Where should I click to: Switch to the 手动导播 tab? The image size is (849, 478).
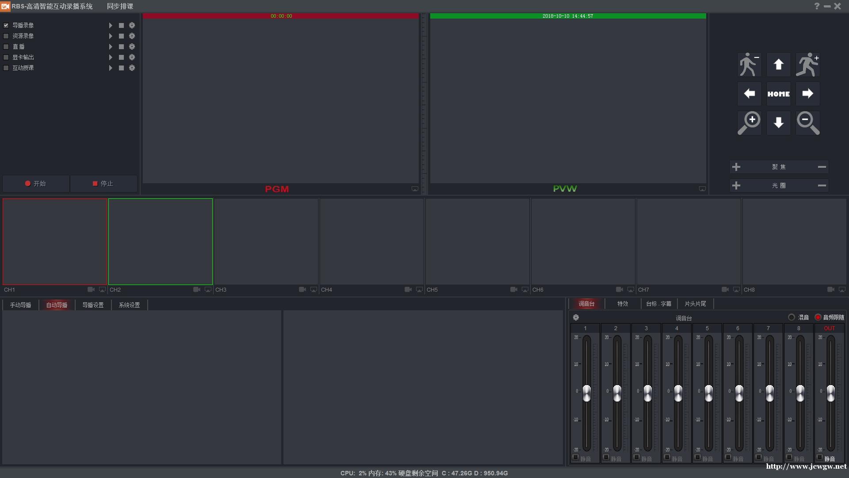20,305
